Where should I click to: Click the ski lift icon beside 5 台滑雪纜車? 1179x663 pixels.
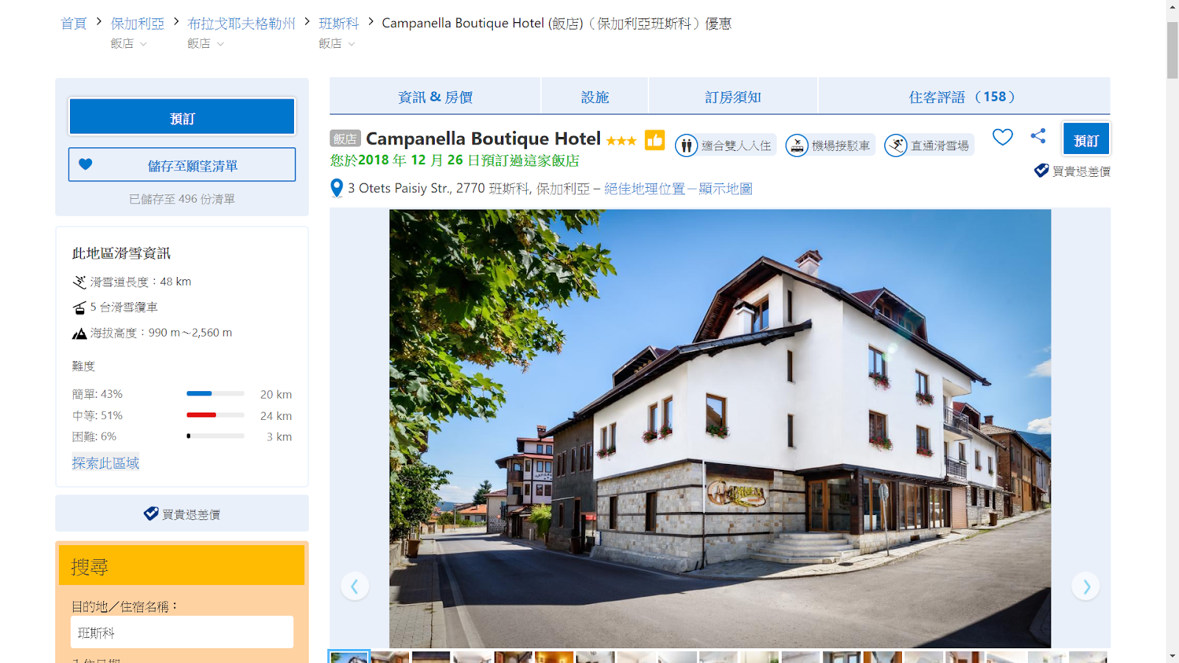[x=80, y=307]
